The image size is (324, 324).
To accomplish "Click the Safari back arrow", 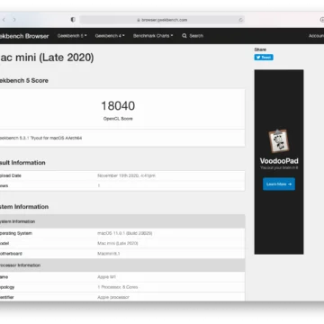I will [4, 20].
